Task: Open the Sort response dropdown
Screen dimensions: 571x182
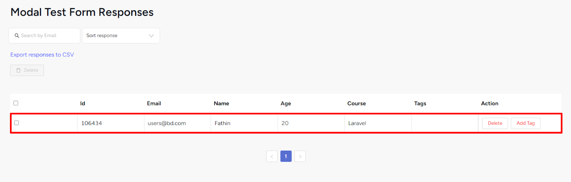Action: click(x=121, y=36)
